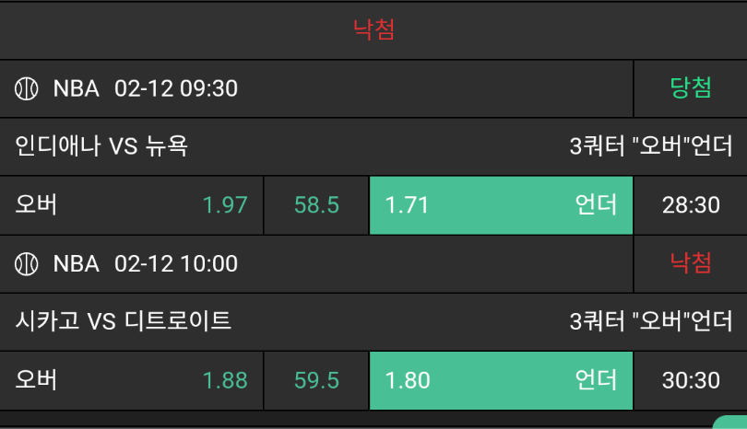The height and width of the screenshot is (429, 747).
Task: Select 오버 at odds 1.97
Action: [132, 204]
